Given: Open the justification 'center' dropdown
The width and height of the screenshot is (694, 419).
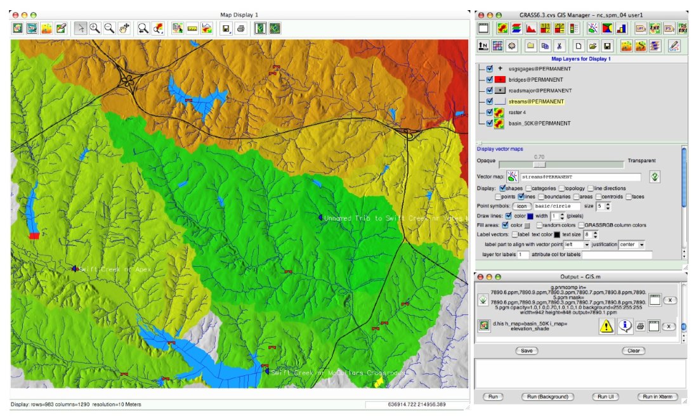Looking at the screenshot, I should (632, 245).
